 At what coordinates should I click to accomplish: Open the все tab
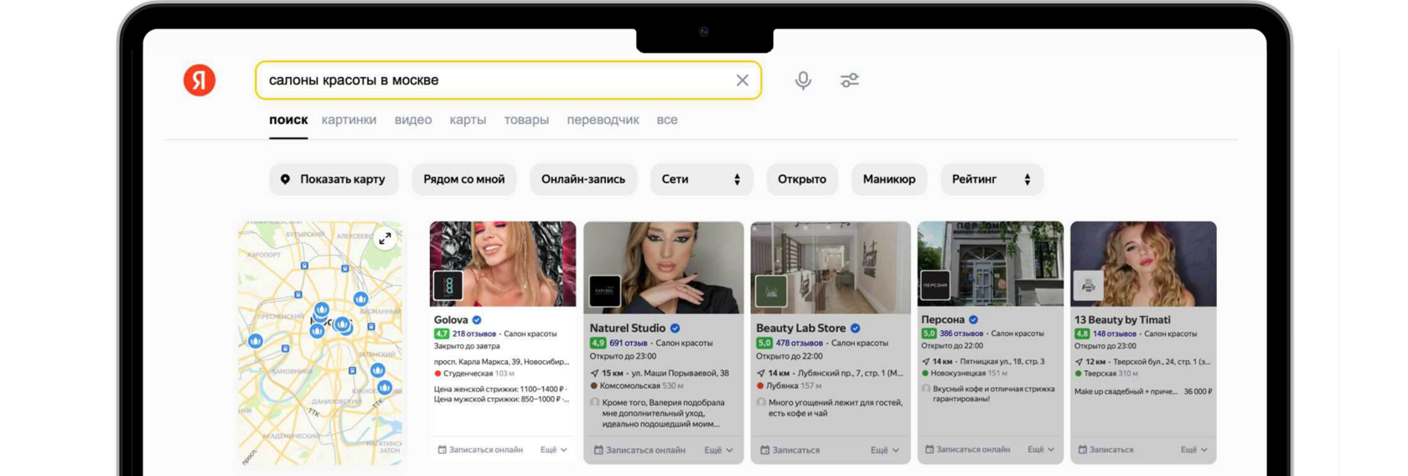click(667, 120)
